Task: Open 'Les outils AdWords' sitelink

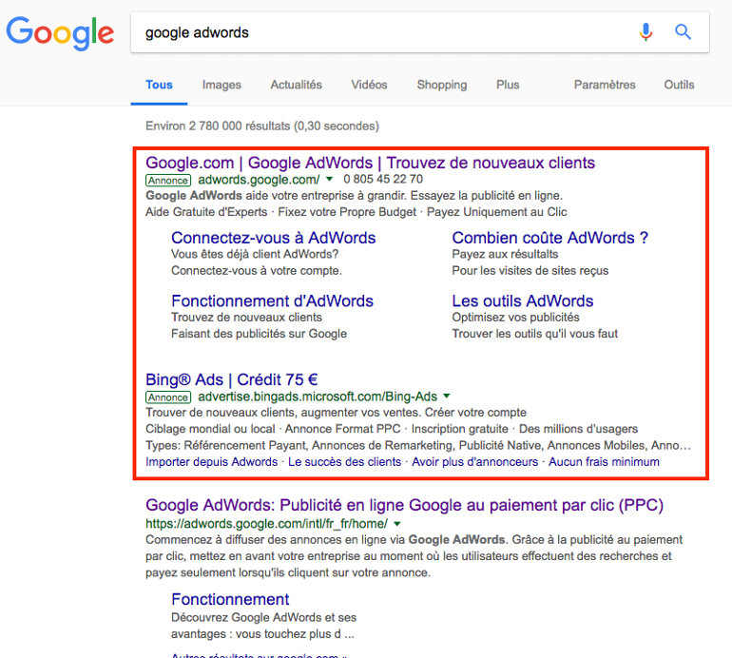Action: [523, 300]
